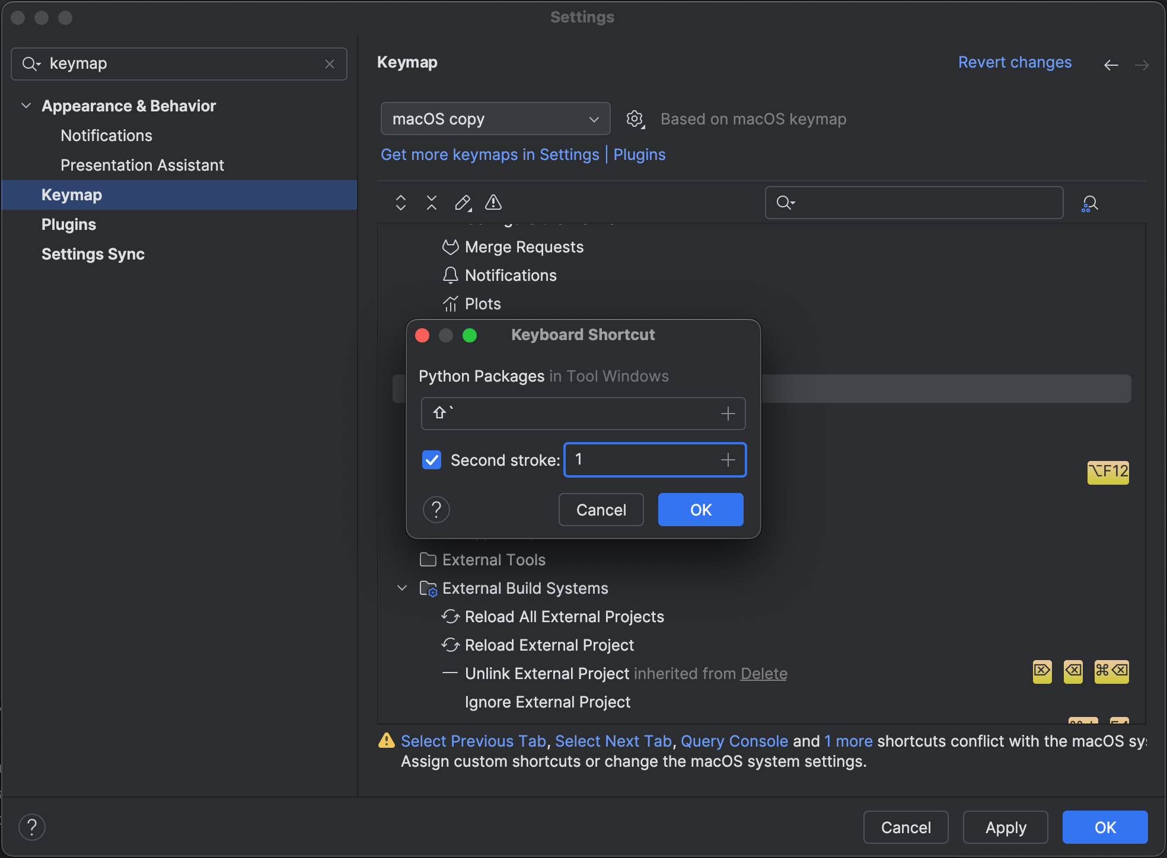Open keymap settings gear menu
Viewport: 1167px width, 858px height.
pos(634,119)
